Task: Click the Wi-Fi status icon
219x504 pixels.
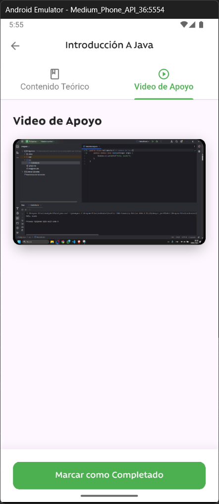Action: point(184,25)
